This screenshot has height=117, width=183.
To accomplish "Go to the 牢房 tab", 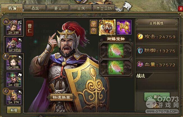I will point(81,8).
